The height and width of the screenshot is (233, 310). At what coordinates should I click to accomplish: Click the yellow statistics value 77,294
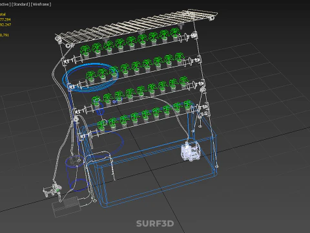pos(5,19)
